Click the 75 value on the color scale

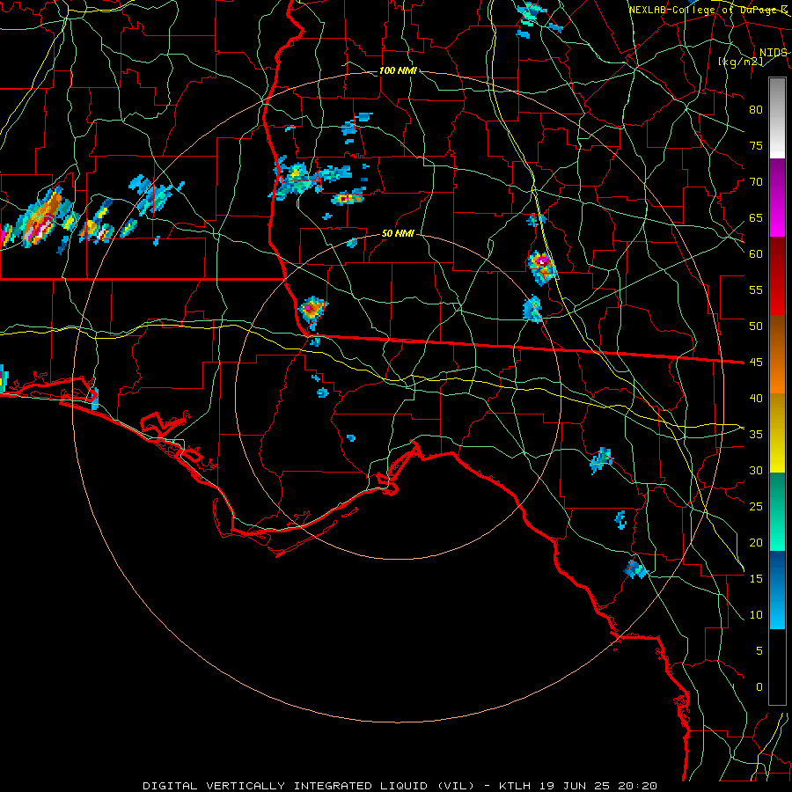756,146
